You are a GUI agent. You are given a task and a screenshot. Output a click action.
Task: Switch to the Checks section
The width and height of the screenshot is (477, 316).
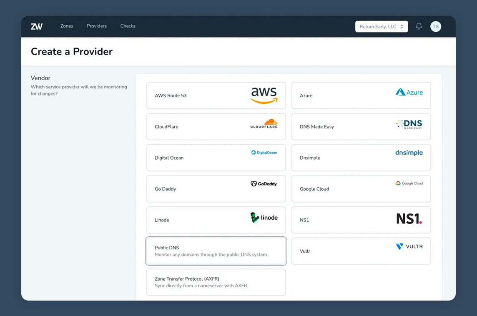tap(128, 26)
